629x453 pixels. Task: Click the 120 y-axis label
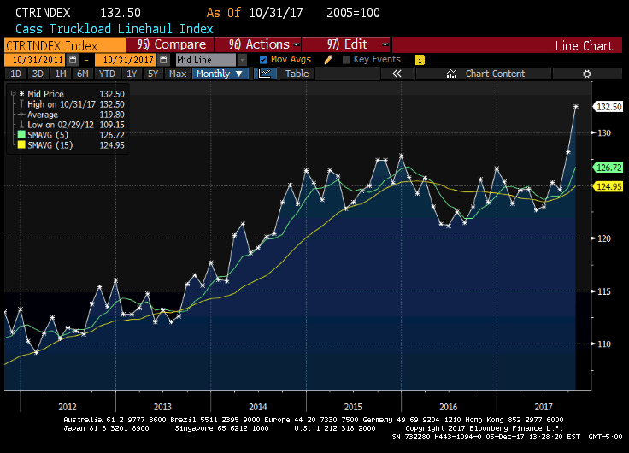coord(604,238)
